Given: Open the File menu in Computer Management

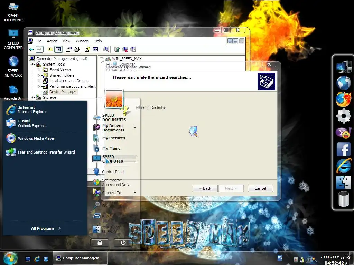Looking at the screenshot, I should [x=38, y=41].
